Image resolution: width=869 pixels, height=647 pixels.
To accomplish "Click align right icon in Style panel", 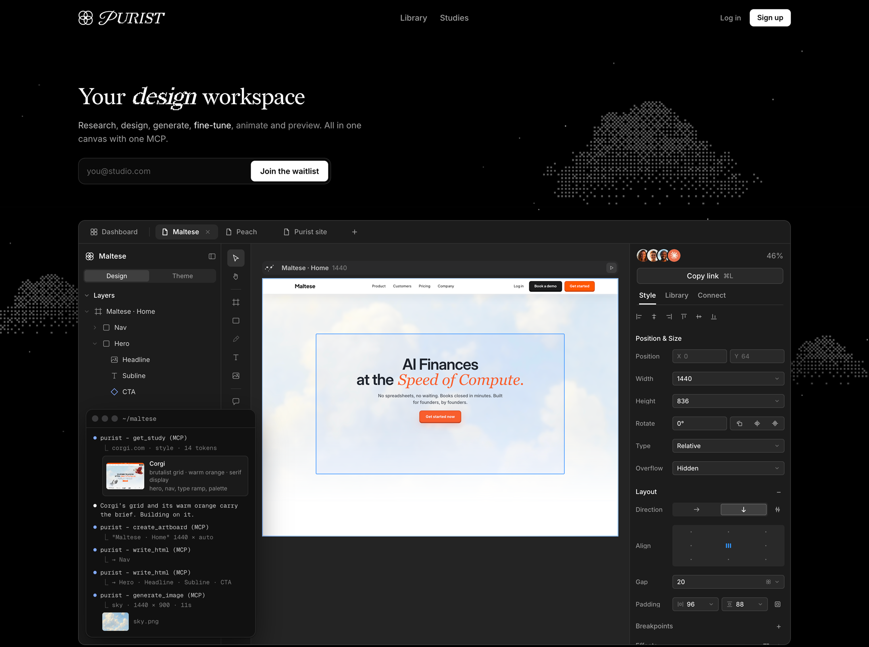I will coord(669,316).
